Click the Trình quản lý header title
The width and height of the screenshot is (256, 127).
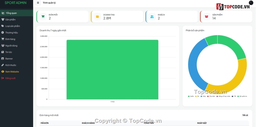tap(49, 3)
